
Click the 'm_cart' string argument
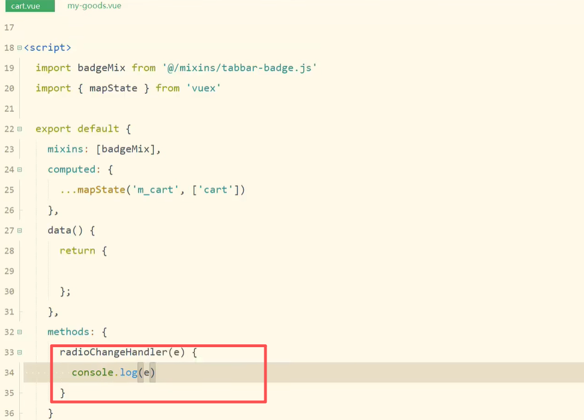(x=156, y=190)
